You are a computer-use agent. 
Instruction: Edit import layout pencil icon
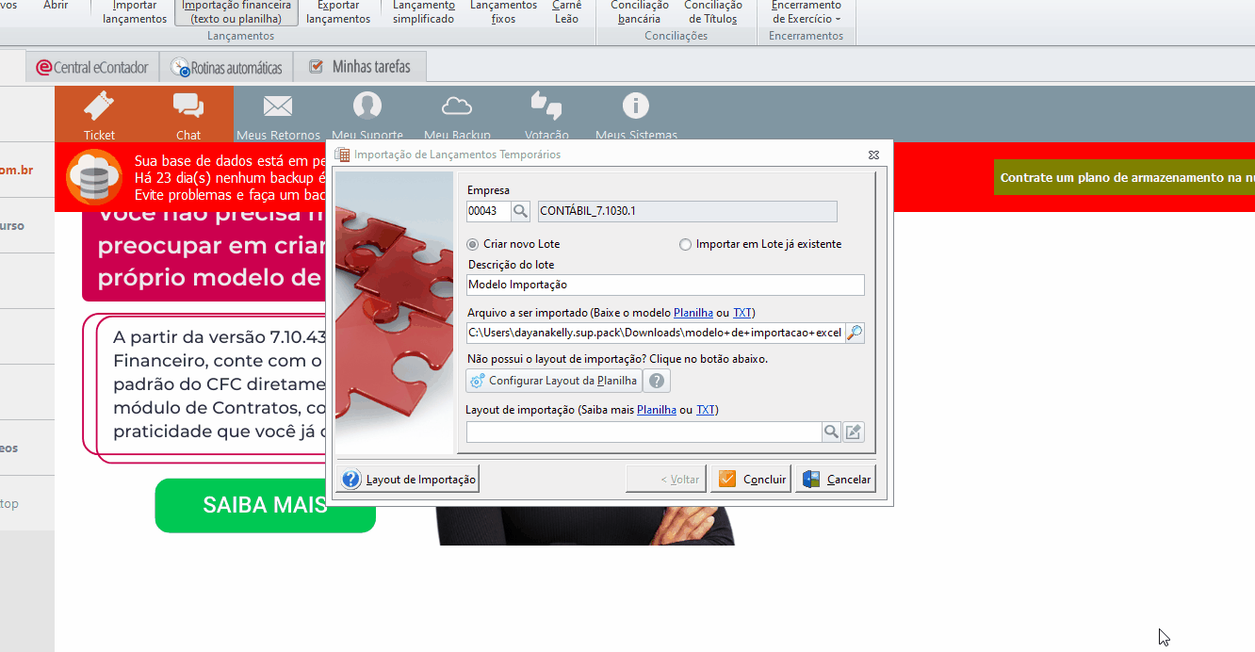(854, 432)
